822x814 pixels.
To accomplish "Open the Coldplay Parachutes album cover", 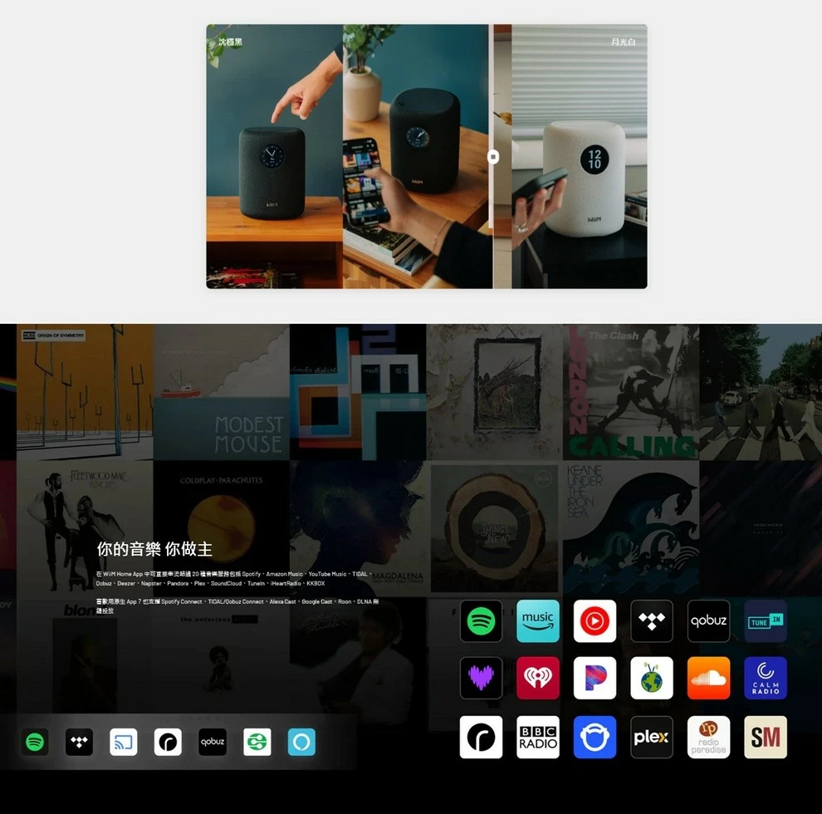I will click(x=221, y=528).
